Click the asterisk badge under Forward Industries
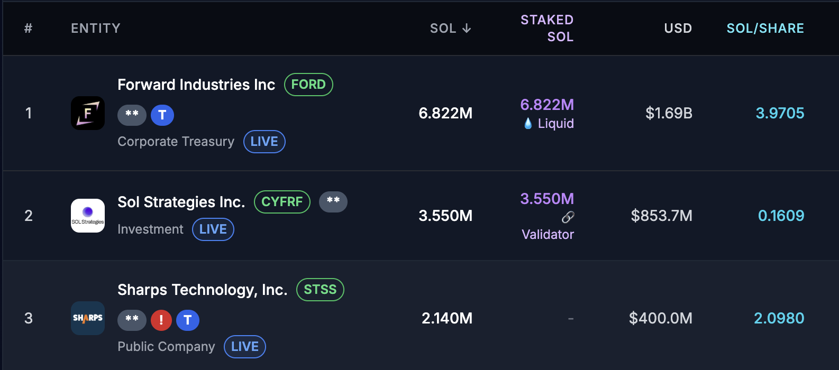This screenshot has height=370, width=839. click(x=132, y=115)
